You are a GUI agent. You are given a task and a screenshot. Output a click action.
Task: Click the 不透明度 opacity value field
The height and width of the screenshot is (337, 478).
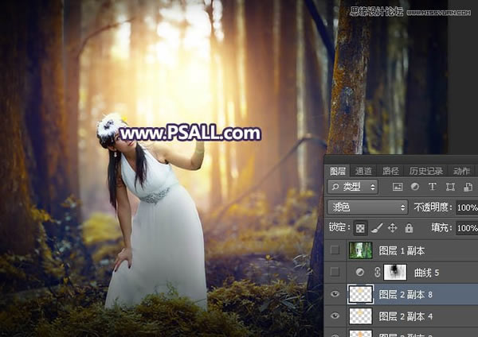pyautogui.click(x=467, y=207)
